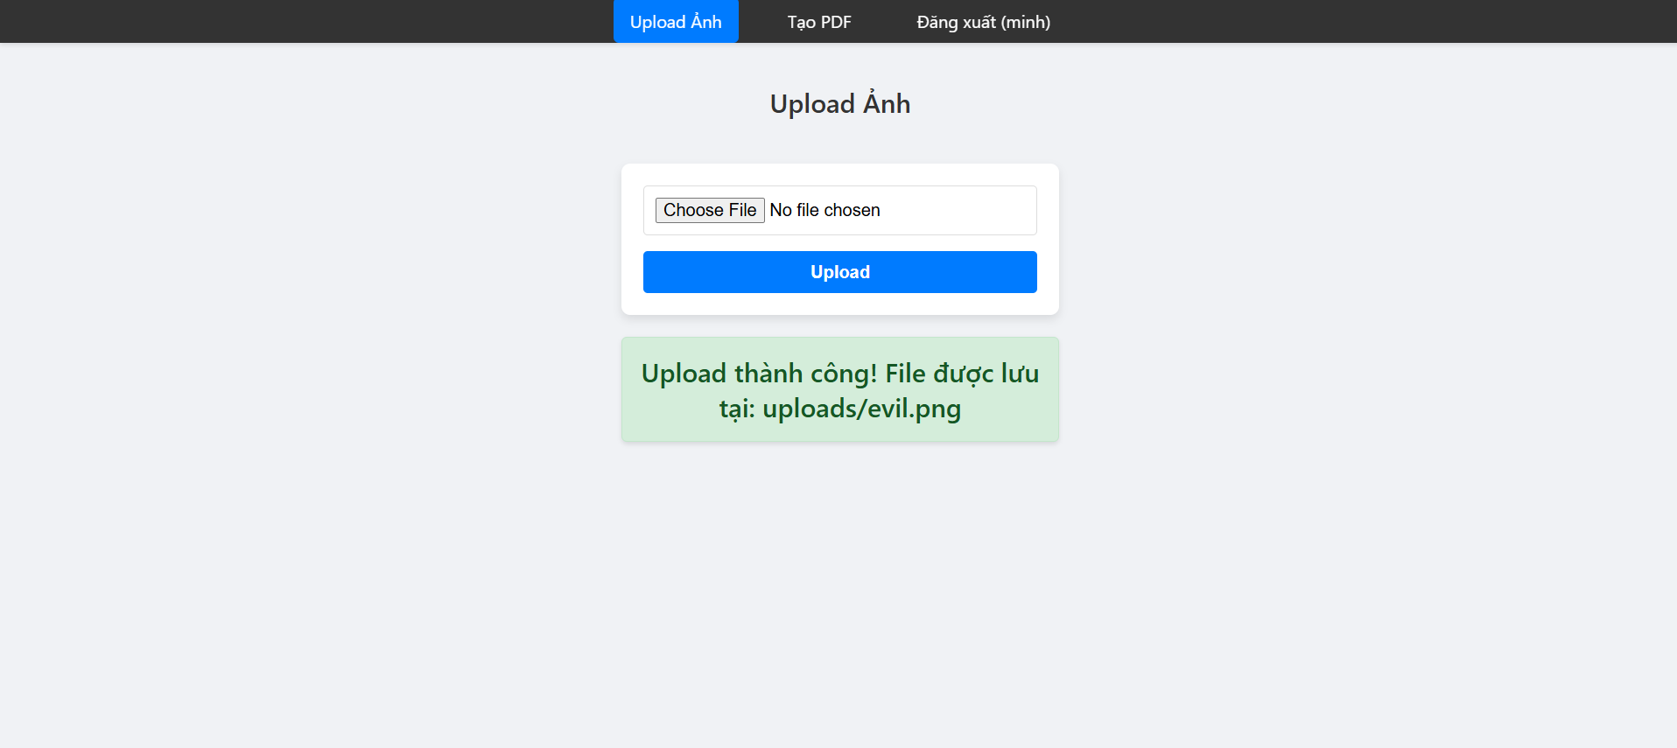Image resolution: width=1677 pixels, height=748 pixels.
Task: Click the word PDF in the navbar
Action: pyautogui.click(x=835, y=22)
